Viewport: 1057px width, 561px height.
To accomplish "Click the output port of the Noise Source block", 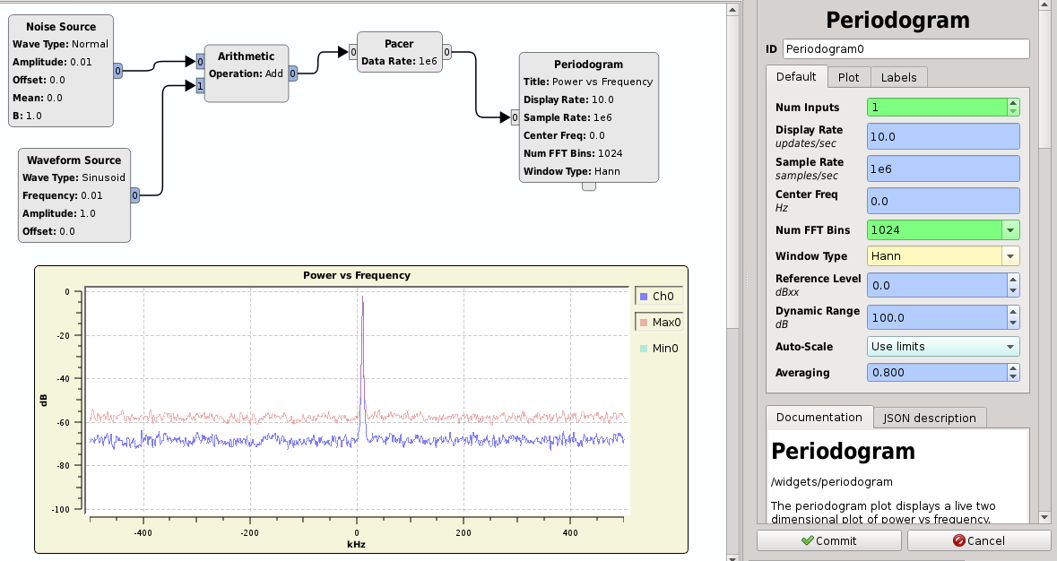I will coord(117,72).
